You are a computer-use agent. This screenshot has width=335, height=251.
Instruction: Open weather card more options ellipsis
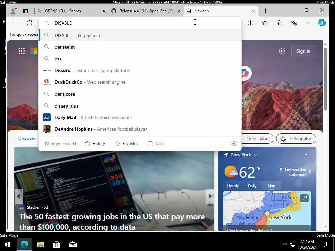coord(306,155)
